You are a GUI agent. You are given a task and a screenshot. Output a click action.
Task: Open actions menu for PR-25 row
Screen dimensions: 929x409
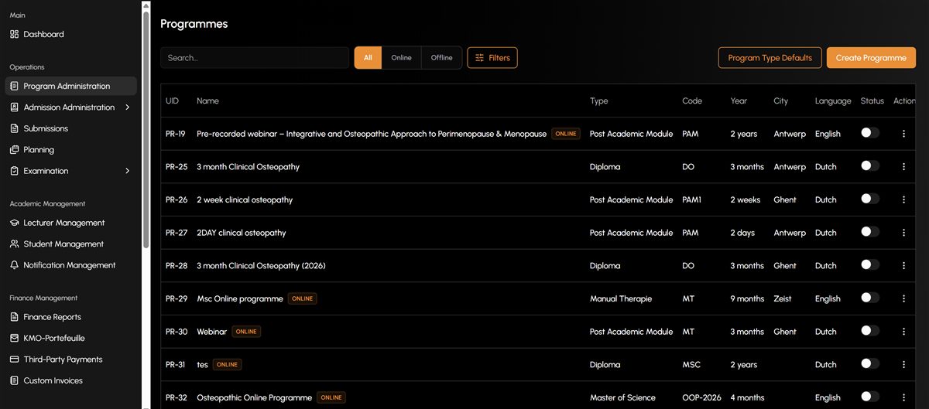pos(903,167)
